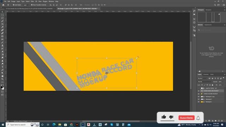
Task: Click the Windows Start button
Action: tap(2, 125)
